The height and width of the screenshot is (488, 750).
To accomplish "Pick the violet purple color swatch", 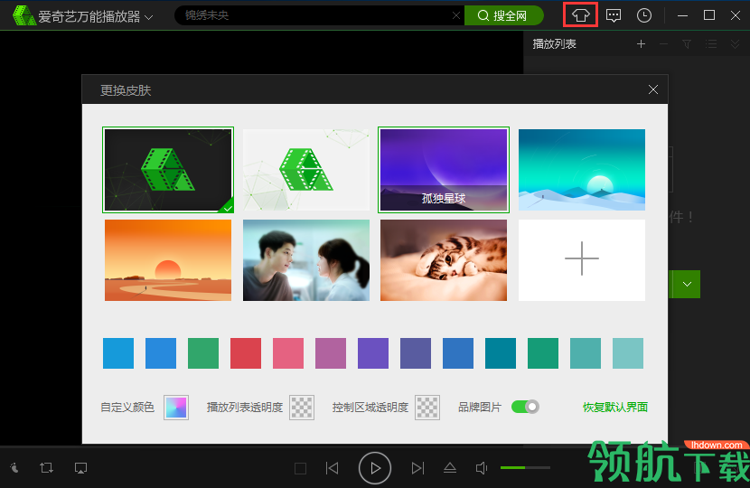I will [373, 353].
